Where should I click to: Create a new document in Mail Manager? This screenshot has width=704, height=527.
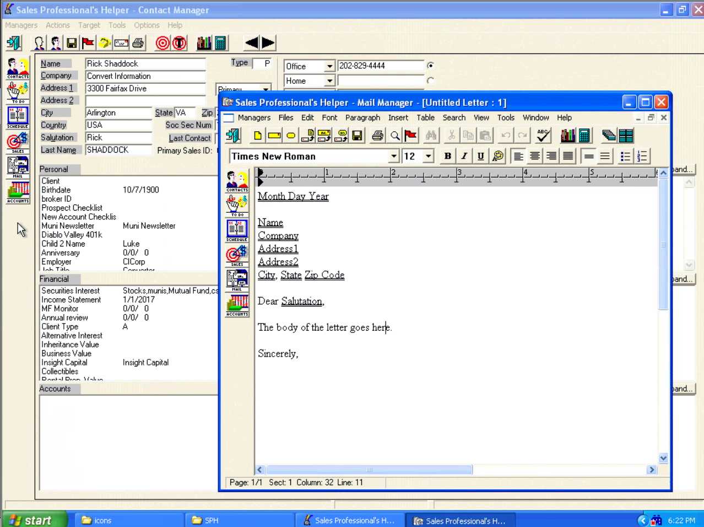click(257, 136)
